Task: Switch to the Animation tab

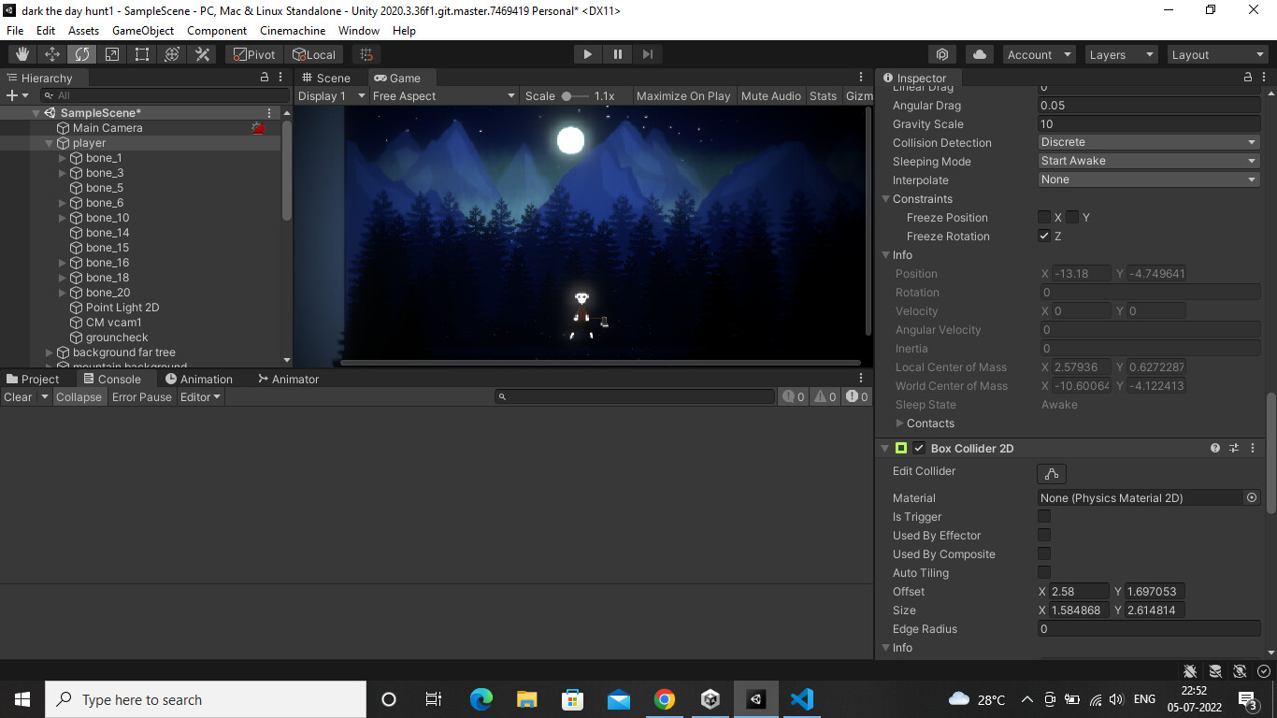Action: (199, 379)
